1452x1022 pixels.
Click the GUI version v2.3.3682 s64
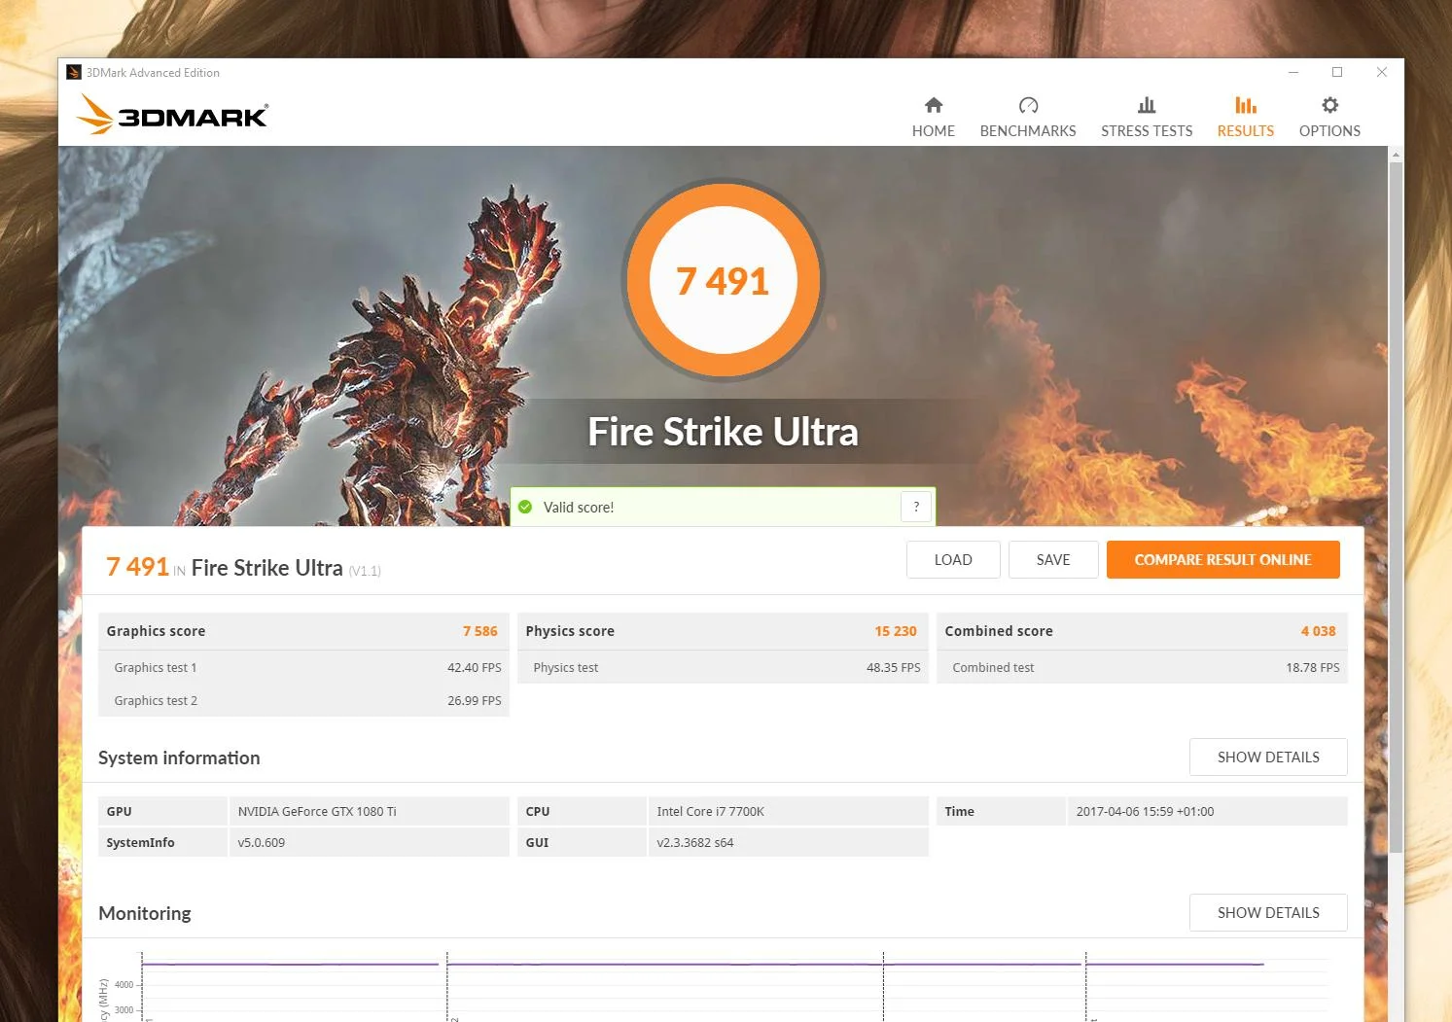click(695, 843)
